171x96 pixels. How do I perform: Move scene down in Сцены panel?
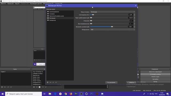pos(11,87)
